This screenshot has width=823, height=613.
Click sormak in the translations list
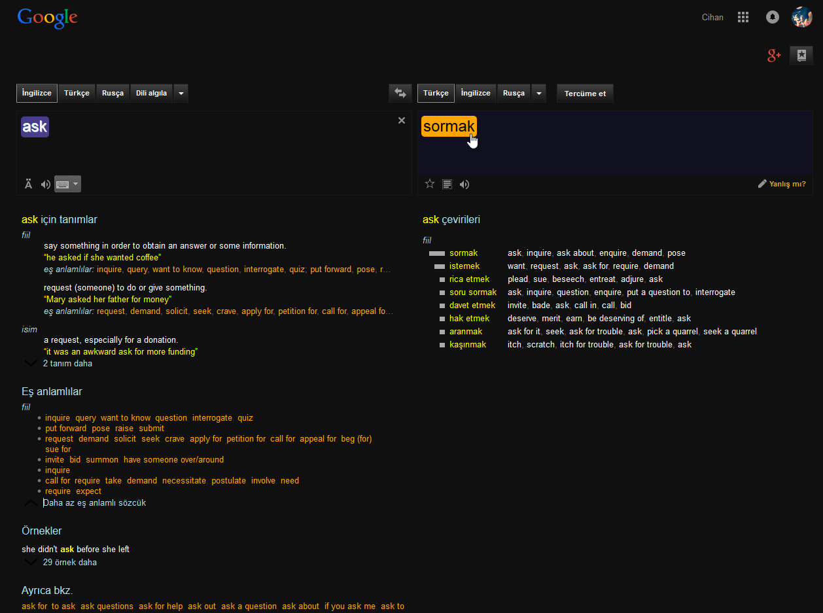(463, 253)
